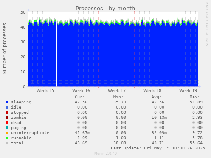The width and height of the screenshot is (211, 158).
Task: Click the chart title 'Processes - by month'
Action: (105, 9)
